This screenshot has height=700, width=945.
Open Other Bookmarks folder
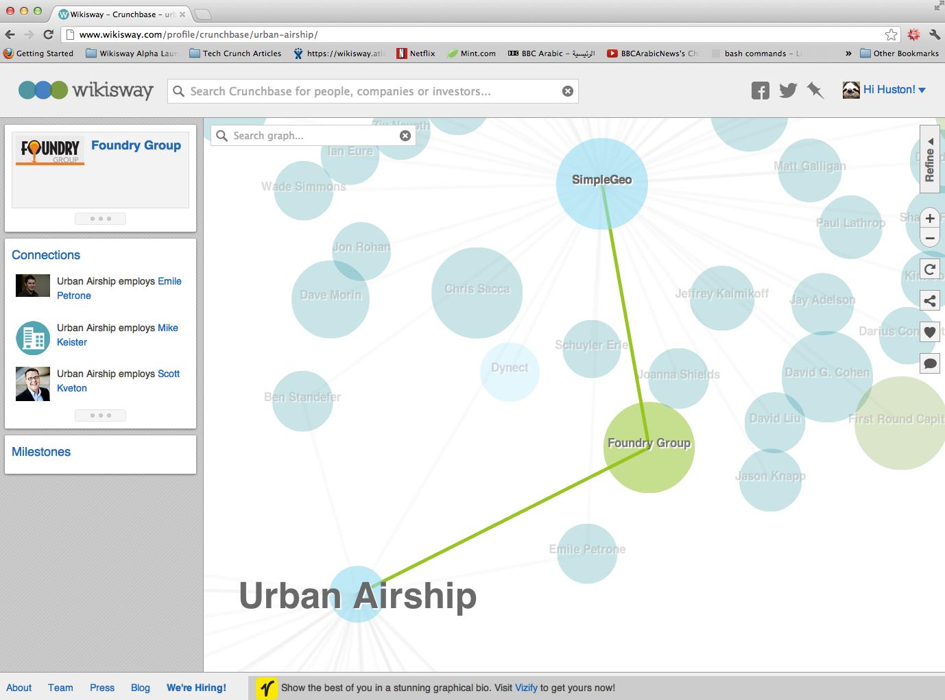(899, 53)
